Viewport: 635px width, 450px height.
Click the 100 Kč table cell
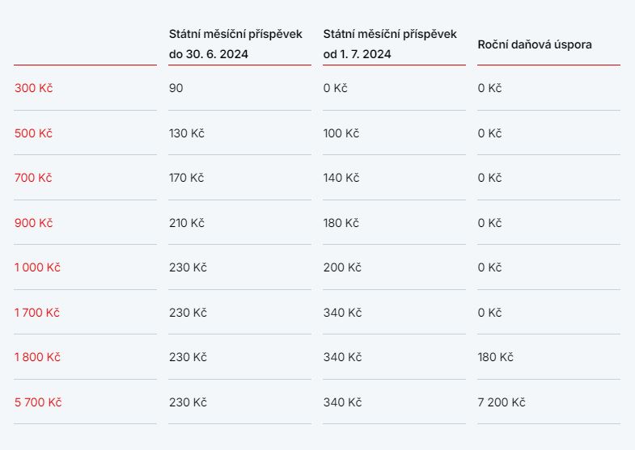click(x=341, y=133)
